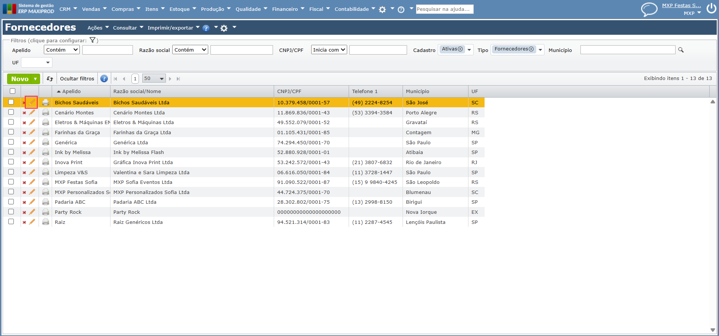This screenshot has width=719, height=336.
Task: Open the Contabilidade menu
Action: pyautogui.click(x=355, y=9)
